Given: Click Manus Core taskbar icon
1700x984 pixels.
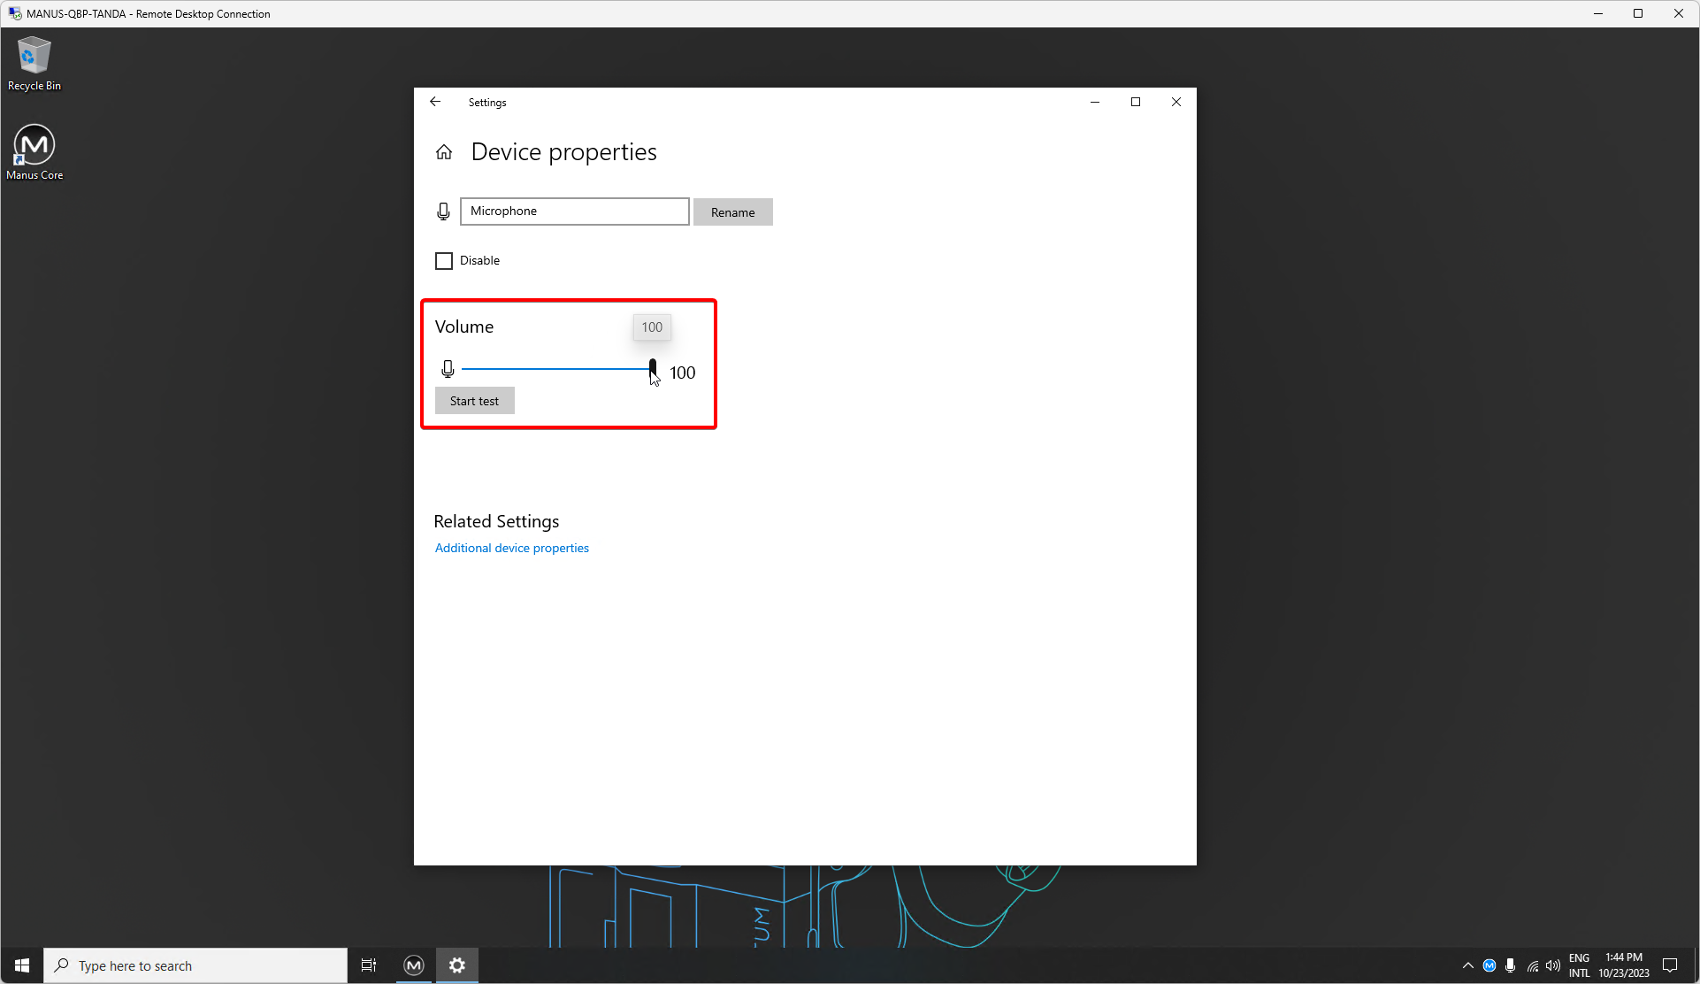Looking at the screenshot, I should pyautogui.click(x=414, y=965).
